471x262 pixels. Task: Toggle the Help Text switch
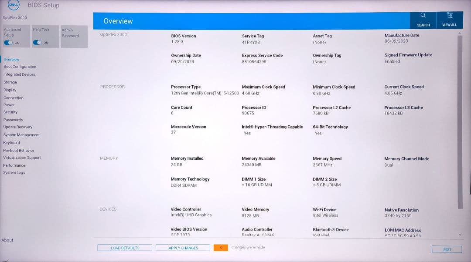tap(38, 43)
